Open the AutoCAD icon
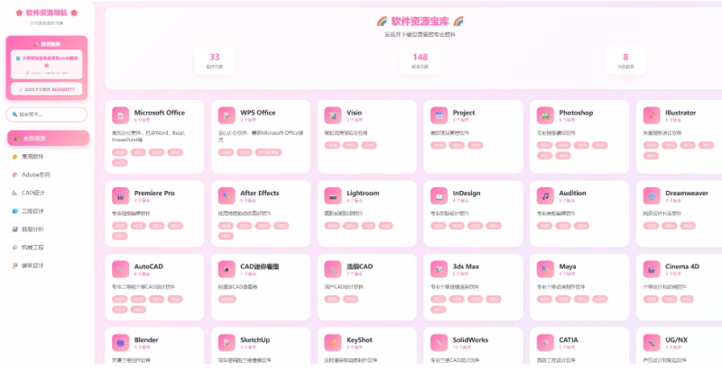Screen dimensions: 722x370 120,269
